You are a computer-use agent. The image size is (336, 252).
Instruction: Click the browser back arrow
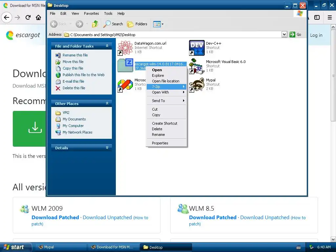[7, 17]
